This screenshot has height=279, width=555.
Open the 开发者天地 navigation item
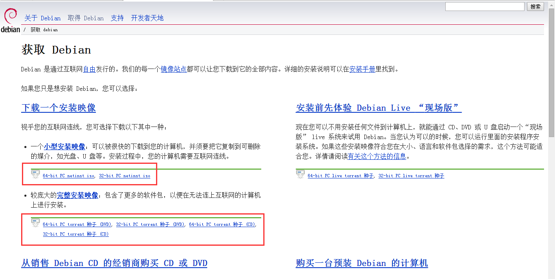(147, 18)
